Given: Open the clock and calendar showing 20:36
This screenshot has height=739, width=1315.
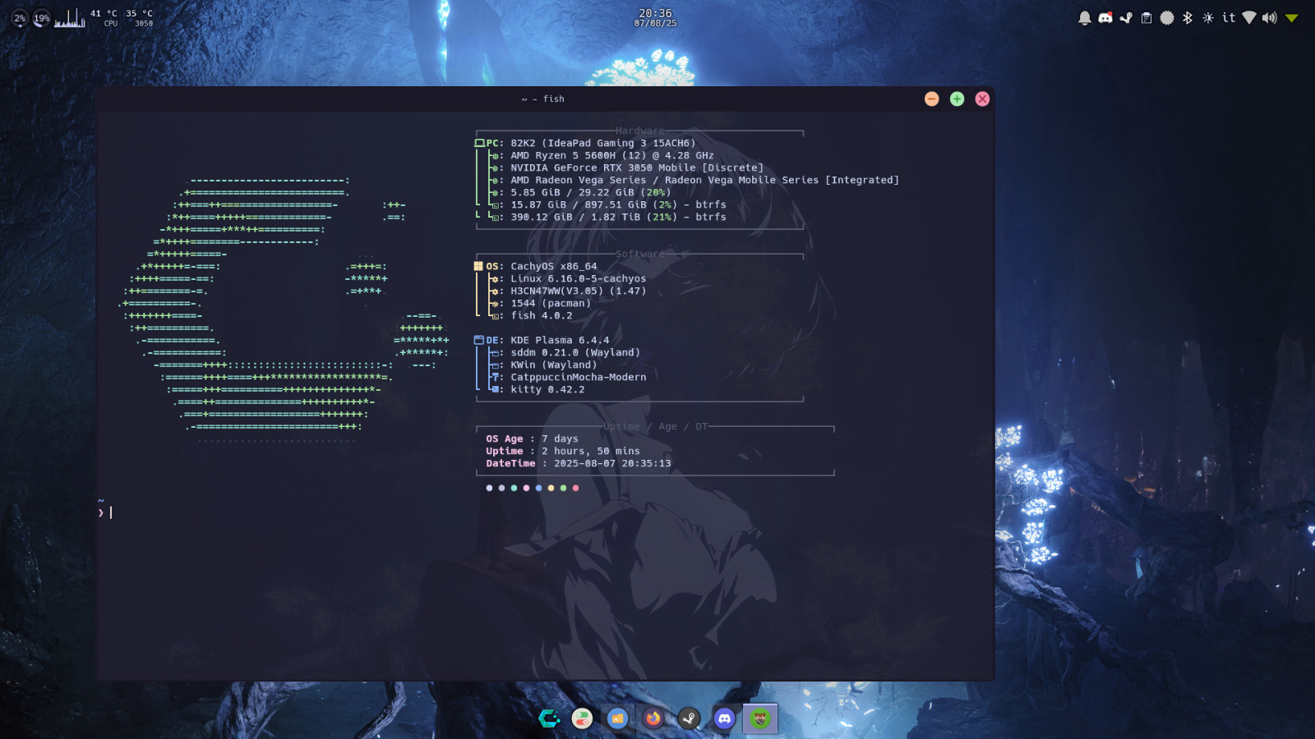Looking at the screenshot, I should [655, 17].
